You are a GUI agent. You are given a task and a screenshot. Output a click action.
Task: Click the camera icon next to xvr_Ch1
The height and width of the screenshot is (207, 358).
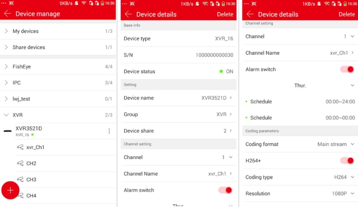pos(20,147)
